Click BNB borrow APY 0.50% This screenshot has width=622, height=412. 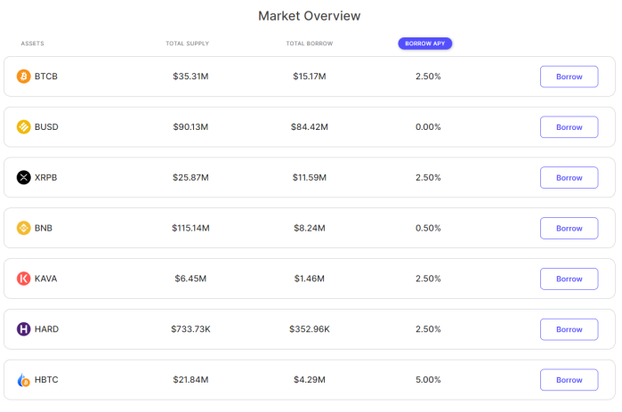pos(428,228)
